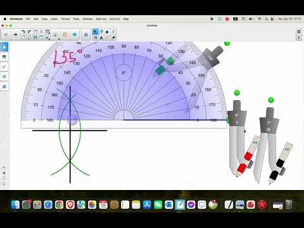This screenshot has height=228, width=304.
Task: Open Safari from the Dock
Action: 48,205
